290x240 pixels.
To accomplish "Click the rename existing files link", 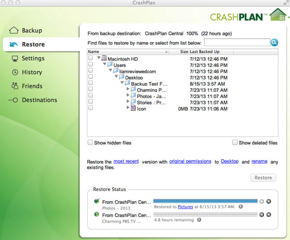I will (259, 161).
